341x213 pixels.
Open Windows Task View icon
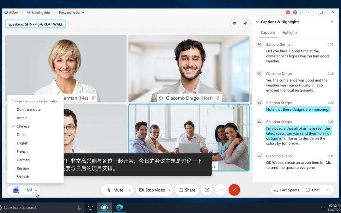coord(91,208)
